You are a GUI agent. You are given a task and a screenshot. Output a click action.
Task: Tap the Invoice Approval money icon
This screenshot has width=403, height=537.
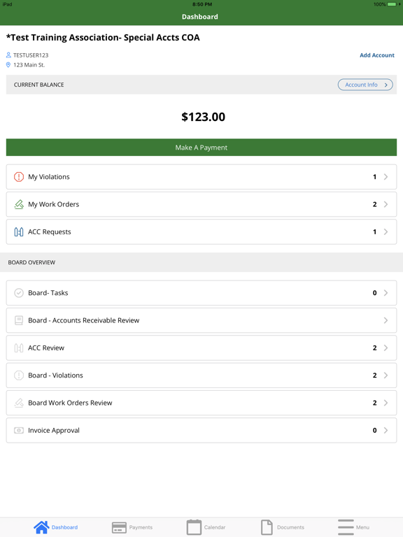pos(19,430)
